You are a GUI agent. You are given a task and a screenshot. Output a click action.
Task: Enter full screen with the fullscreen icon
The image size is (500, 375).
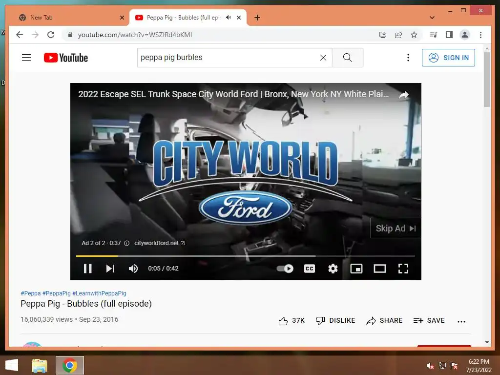pyautogui.click(x=403, y=269)
